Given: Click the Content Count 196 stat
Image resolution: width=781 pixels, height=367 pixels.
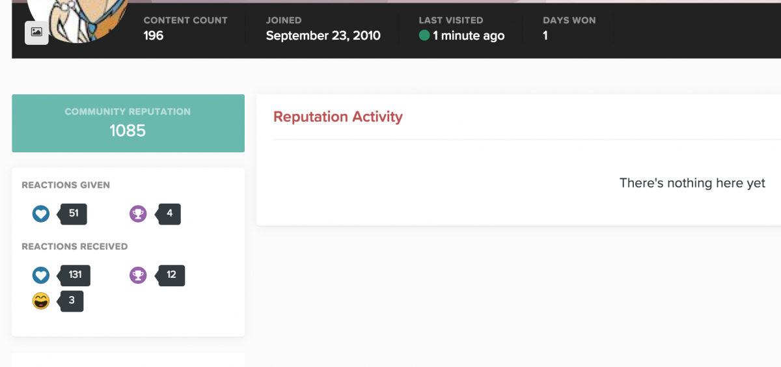Looking at the screenshot, I should point(185,29).
